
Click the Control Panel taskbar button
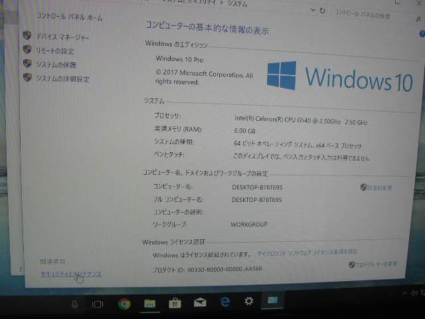pyautogui.click(x=272, y=300)
